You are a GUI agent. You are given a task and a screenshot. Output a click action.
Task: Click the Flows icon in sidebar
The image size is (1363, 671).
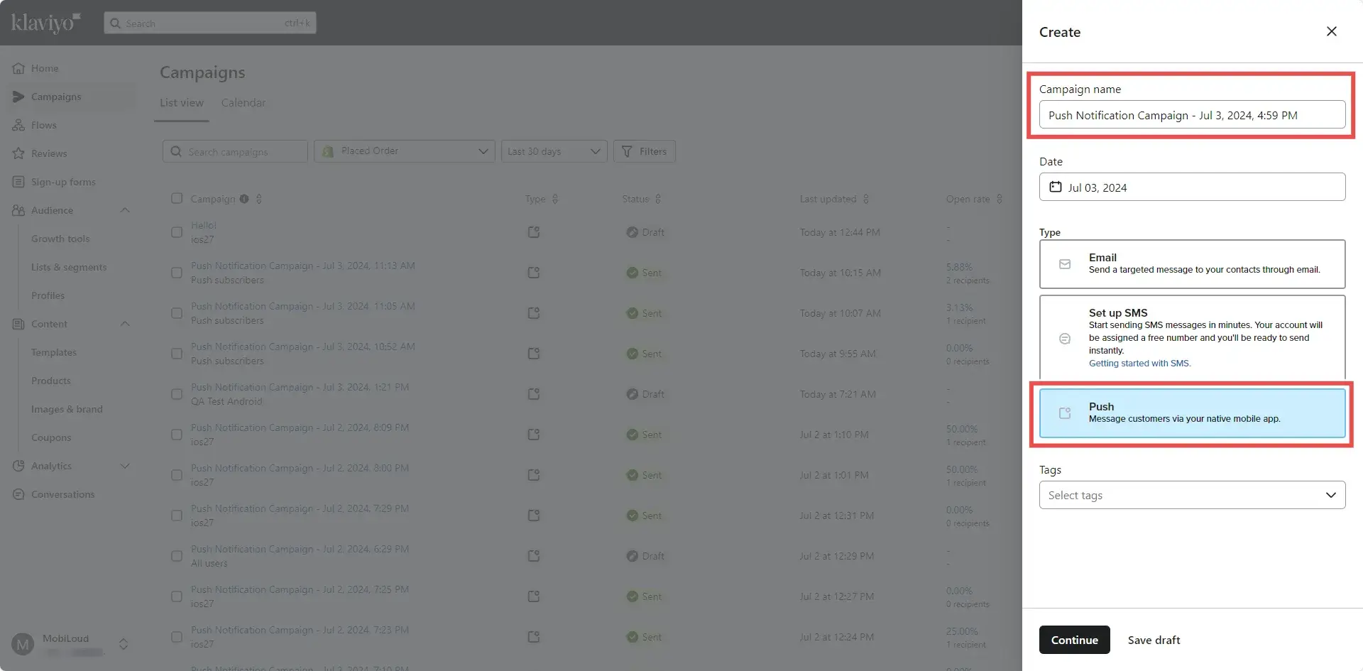[x=18, y=125]
